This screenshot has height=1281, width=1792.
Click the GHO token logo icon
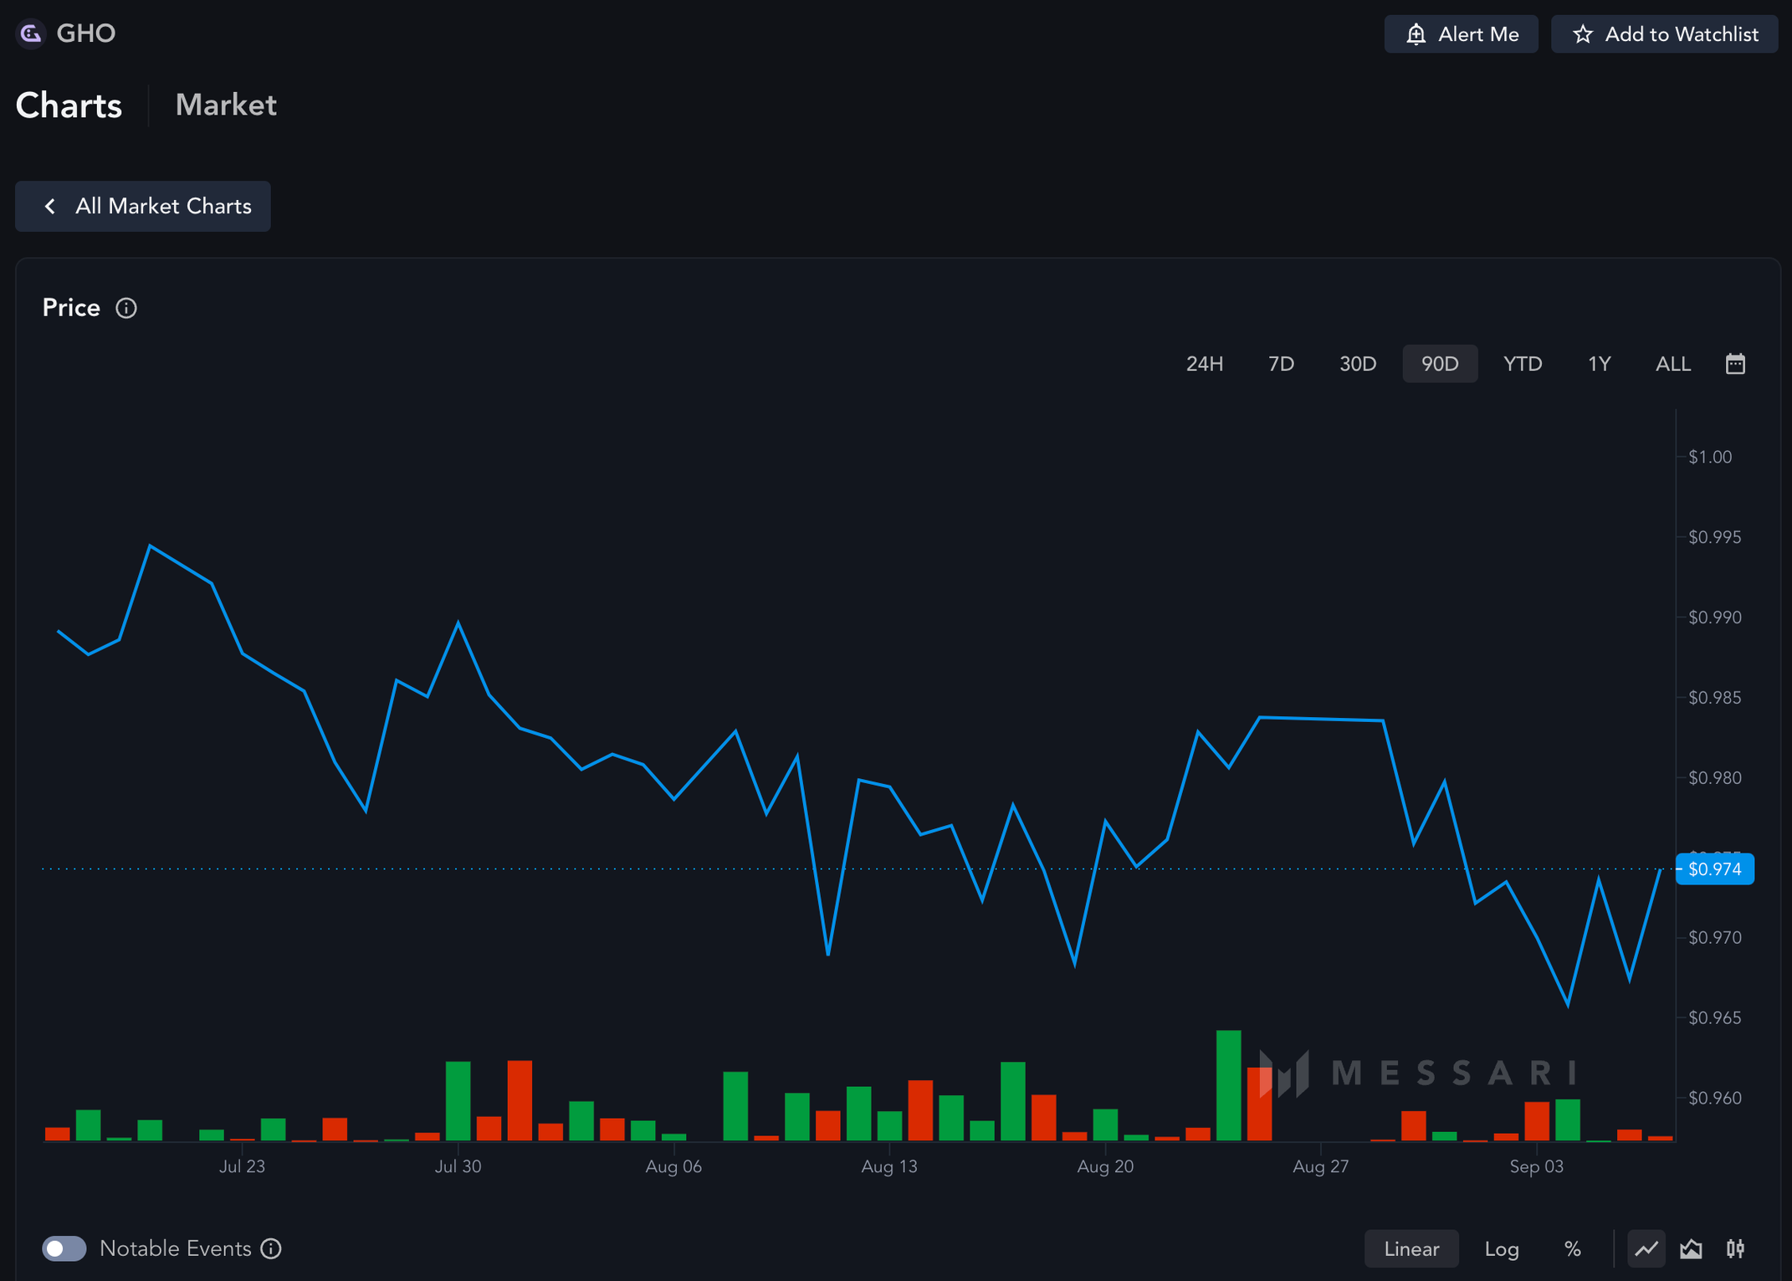tap(31, 33)
